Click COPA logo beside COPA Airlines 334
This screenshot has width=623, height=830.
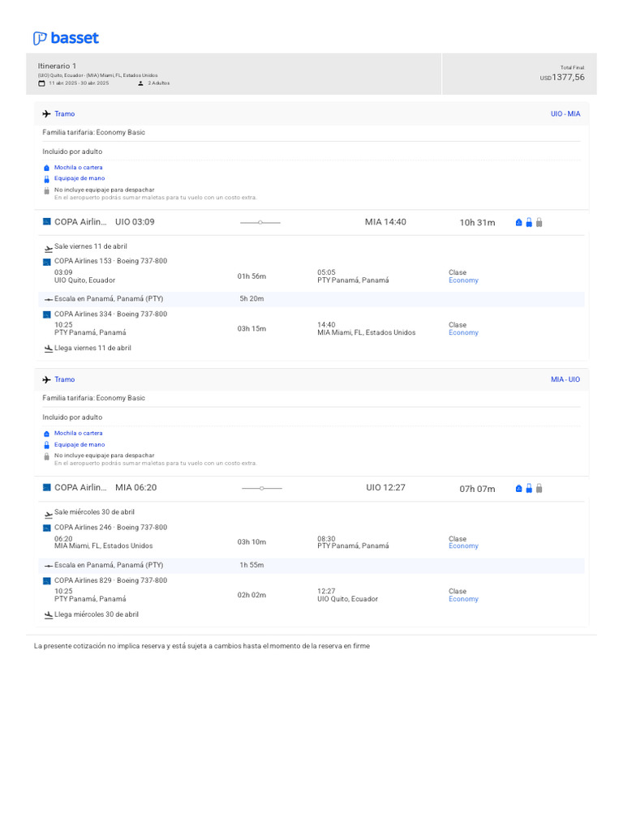(46, 314)
